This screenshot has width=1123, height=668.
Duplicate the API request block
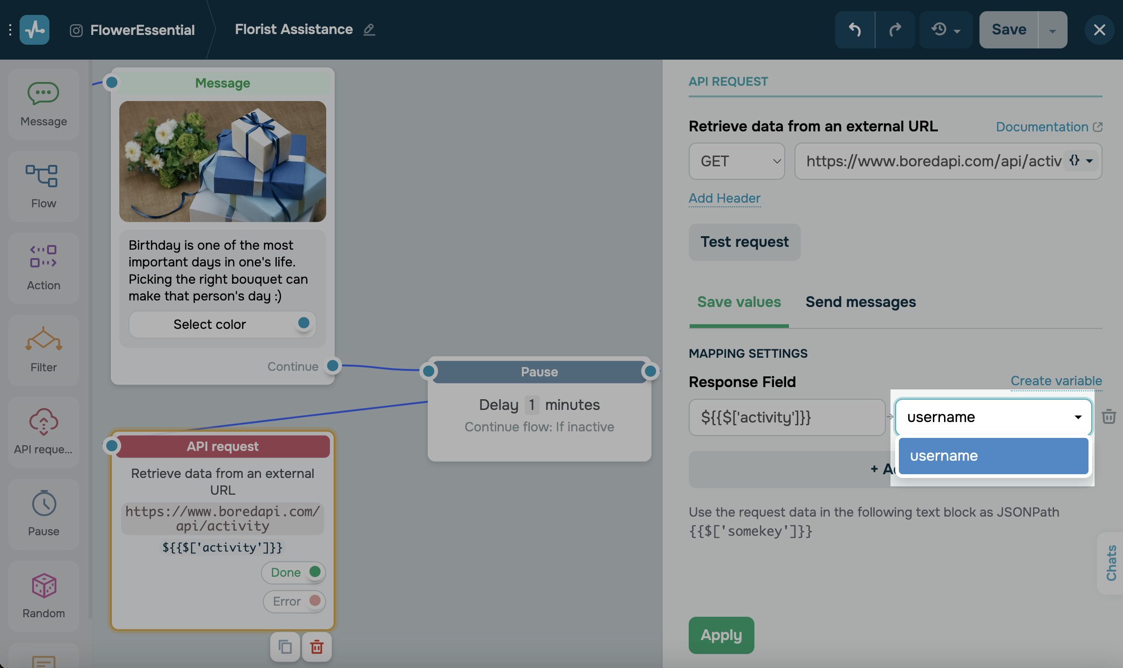[x=285, y=647]
